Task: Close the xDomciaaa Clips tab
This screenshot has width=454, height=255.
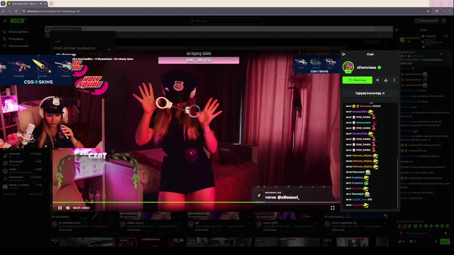Action: pyautogui.click(x=45, y=4)
